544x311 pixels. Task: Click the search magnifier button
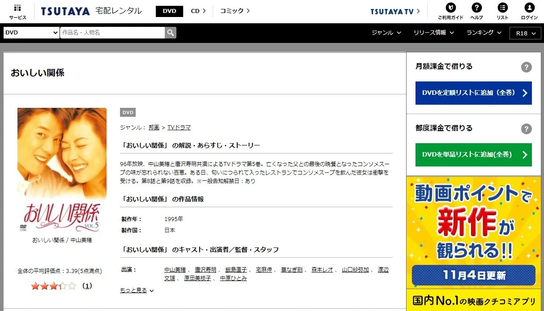(x=171, y=33)
